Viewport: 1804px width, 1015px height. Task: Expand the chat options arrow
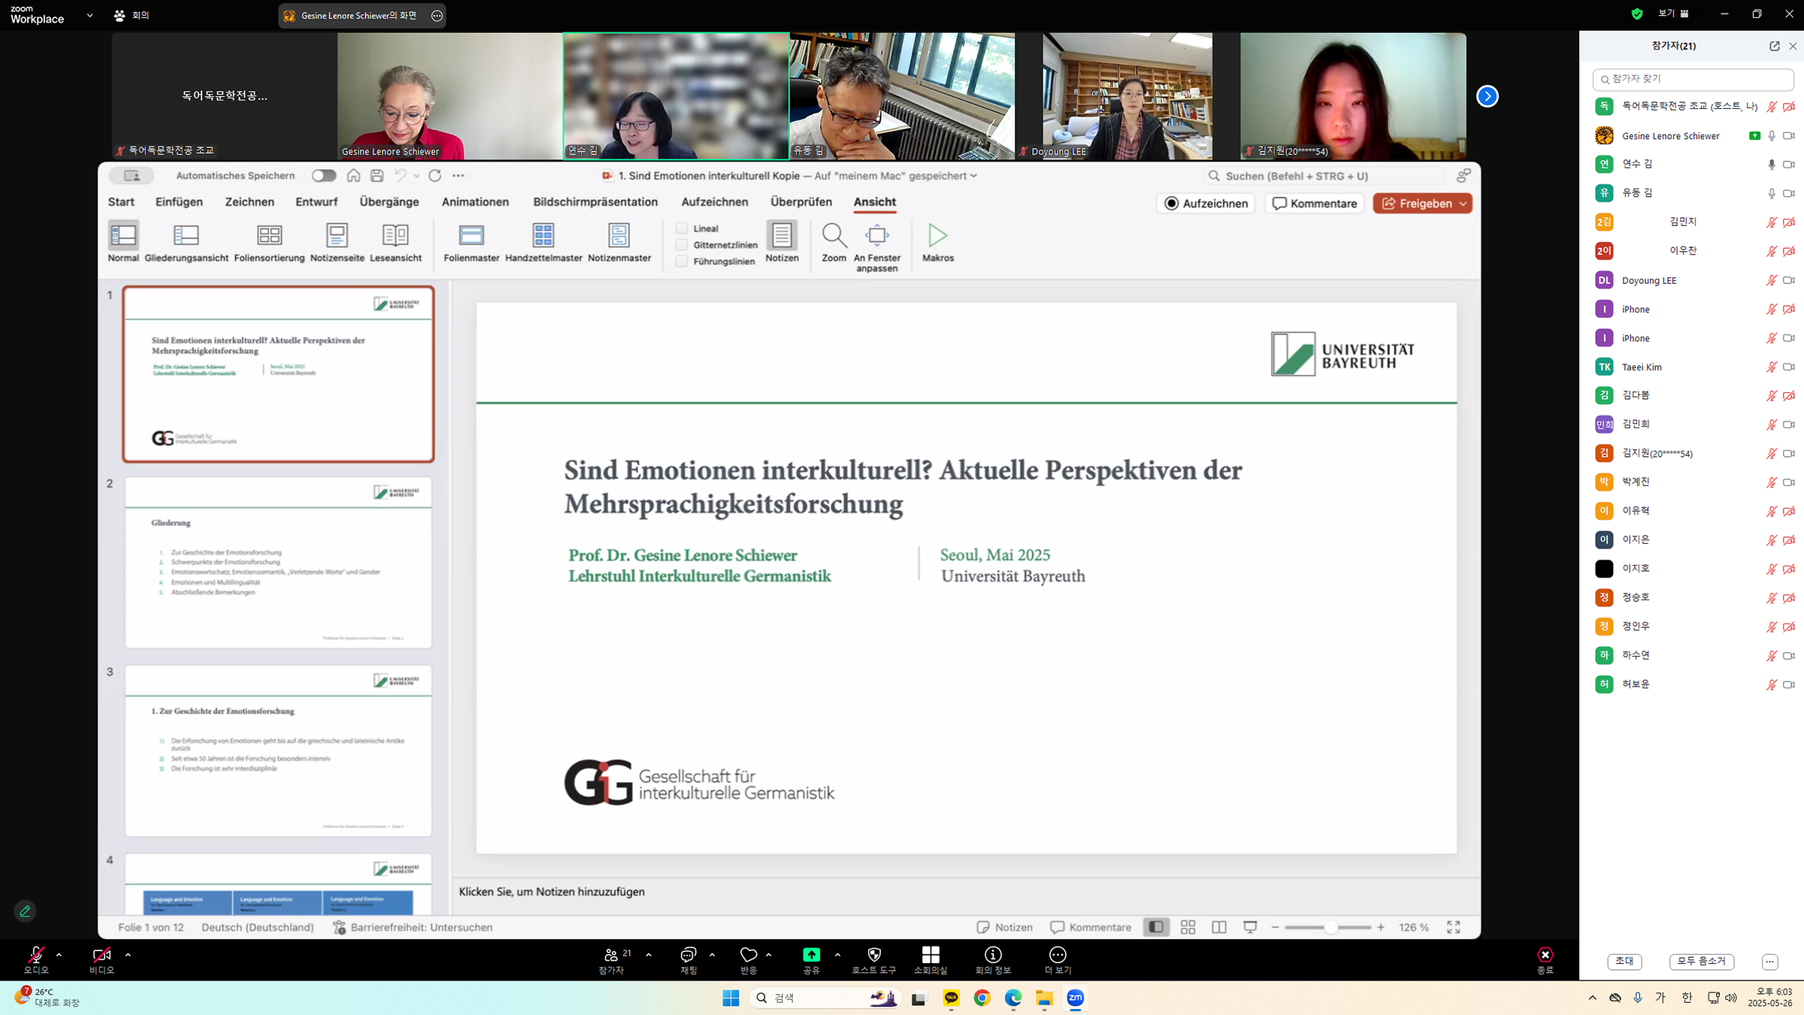point(712,955)
